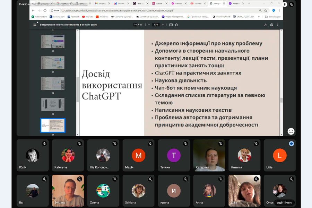Open the YouTube bookmark
312x208 pixels.
[88, 17]
